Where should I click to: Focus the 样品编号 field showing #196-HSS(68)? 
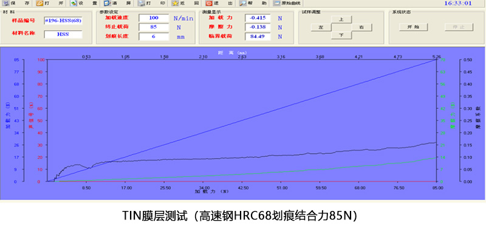pyautogui.click(x=63, y=21)
